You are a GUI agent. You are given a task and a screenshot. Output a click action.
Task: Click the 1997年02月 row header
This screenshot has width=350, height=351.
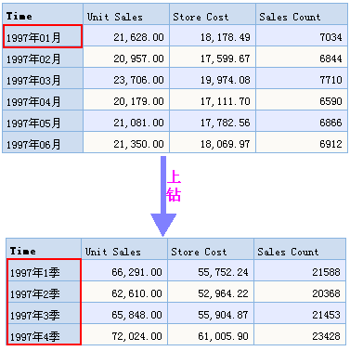tap(43, 58)
